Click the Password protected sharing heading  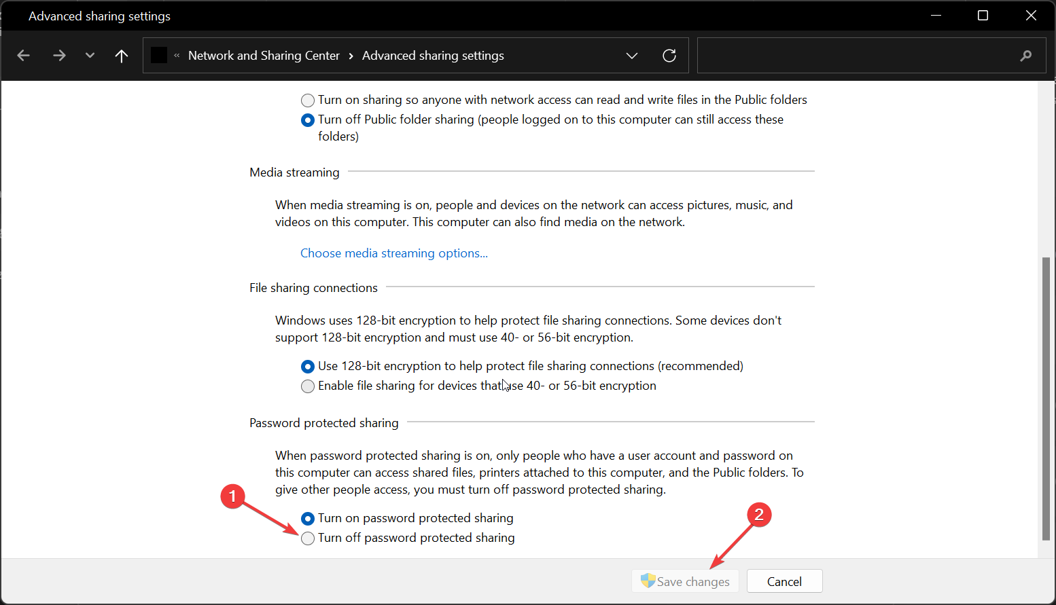tap(324, 423)
